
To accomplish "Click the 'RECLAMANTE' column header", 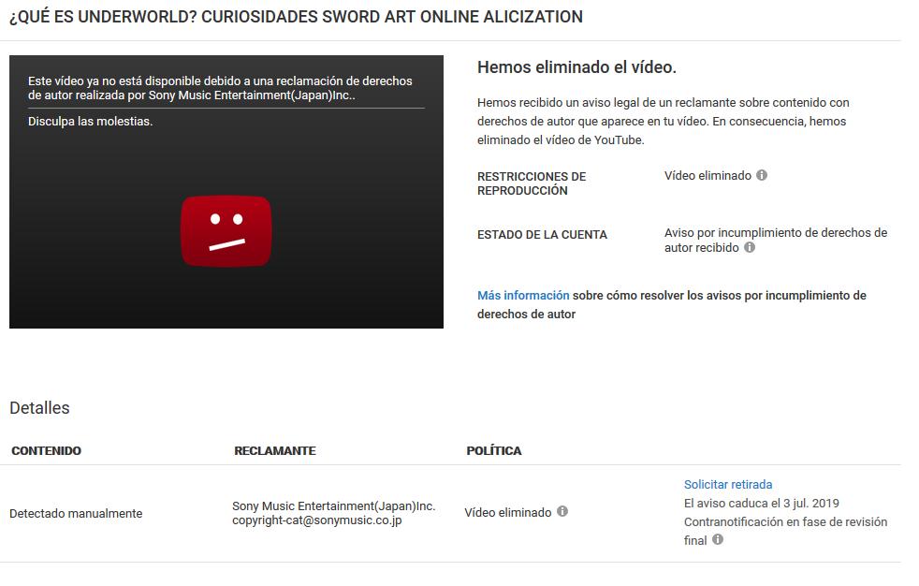I will [x=275, y=450].
